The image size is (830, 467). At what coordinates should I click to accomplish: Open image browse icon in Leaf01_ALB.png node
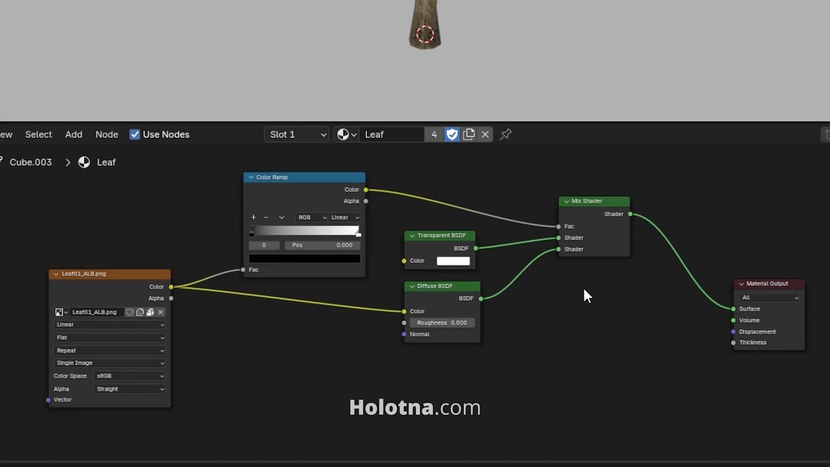coord(62,312)
